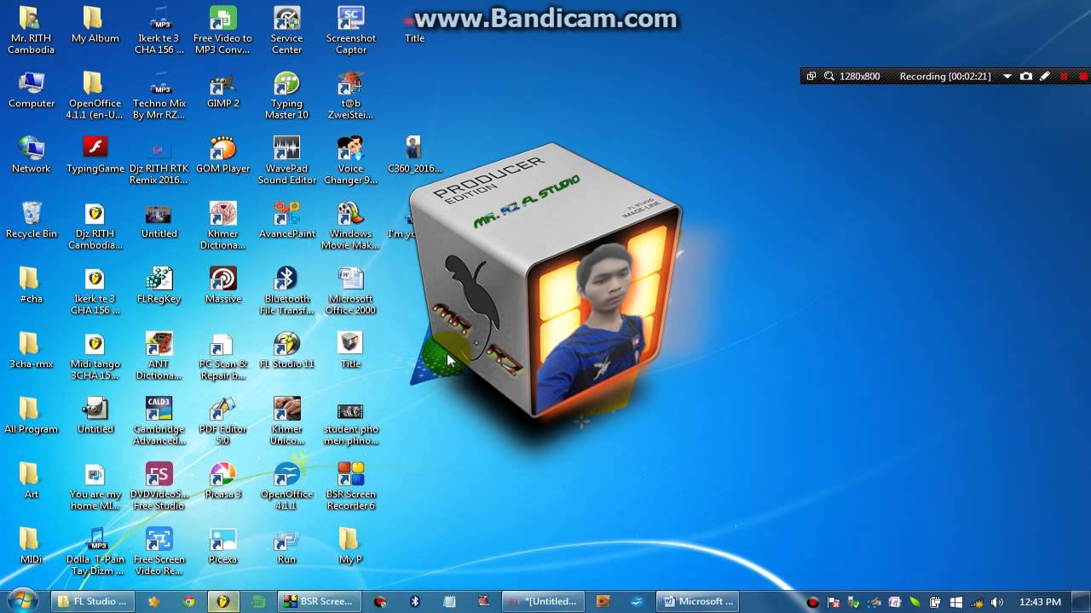This screenshot has height=613, width=1091.
Task: Select the Free Screen Video Recorder icon
Action: point(159,552)
